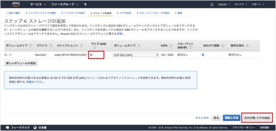This screenshot has width=276, height=131.
Task: Click the 該当なし throughput value
Action: click(x=183, y=55)
